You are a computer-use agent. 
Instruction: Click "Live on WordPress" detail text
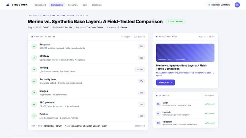pos(49,118)
